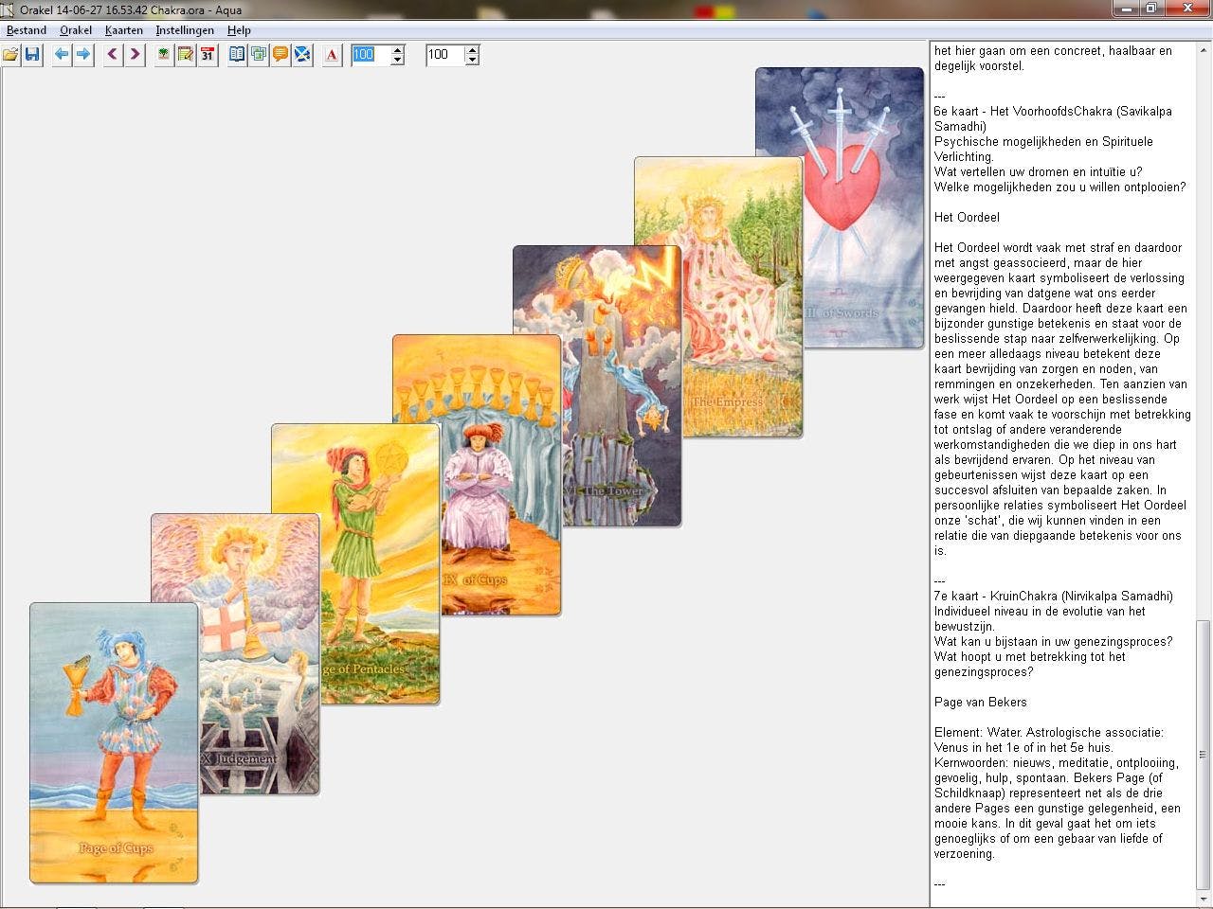
Task: Click the calendar 31 icon
Action: point(208,55)
